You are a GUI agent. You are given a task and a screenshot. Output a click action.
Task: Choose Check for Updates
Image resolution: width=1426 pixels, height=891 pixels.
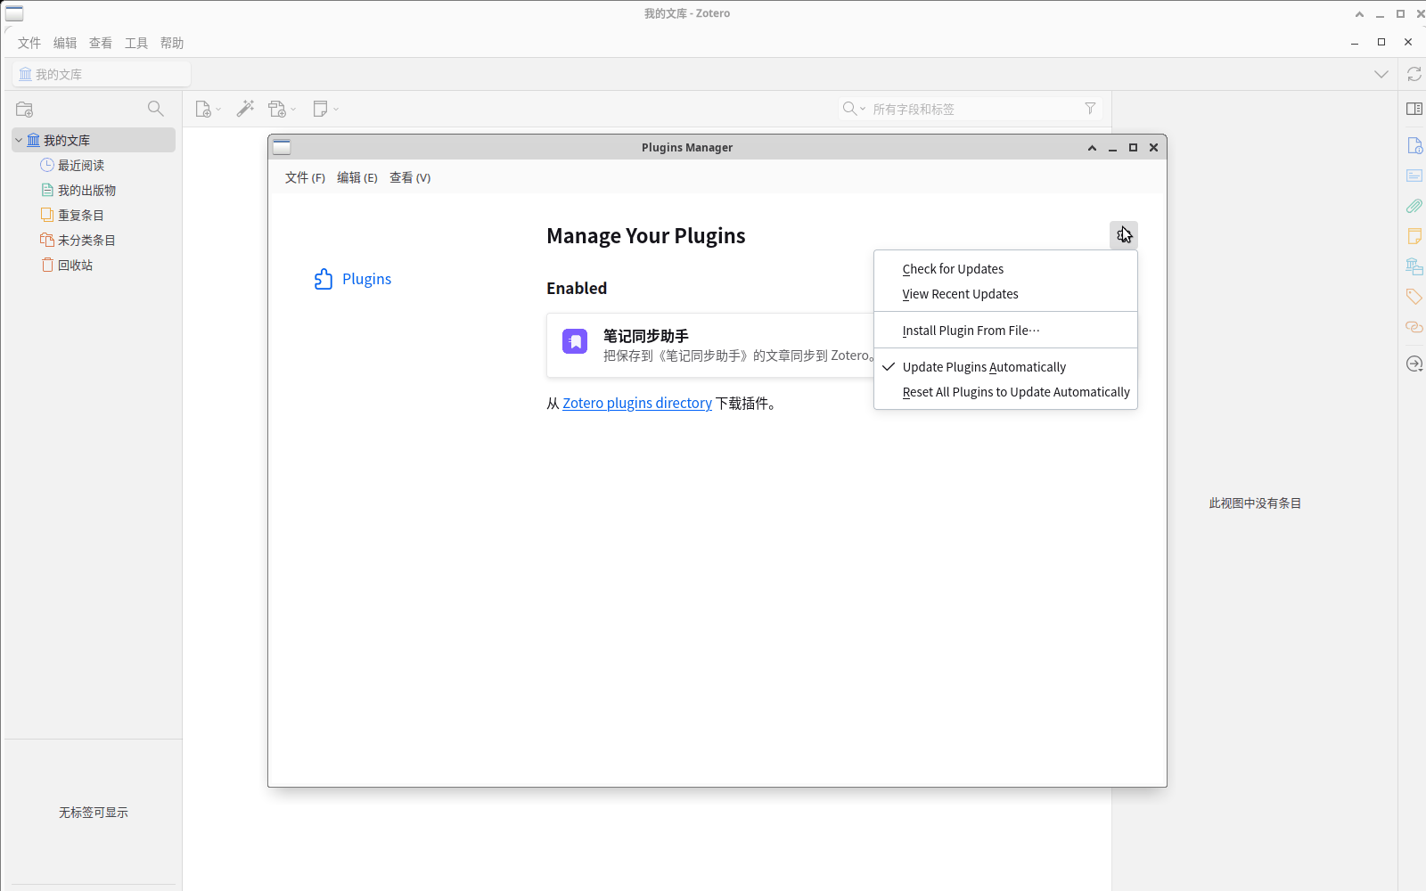click(x=1005, y=269)
